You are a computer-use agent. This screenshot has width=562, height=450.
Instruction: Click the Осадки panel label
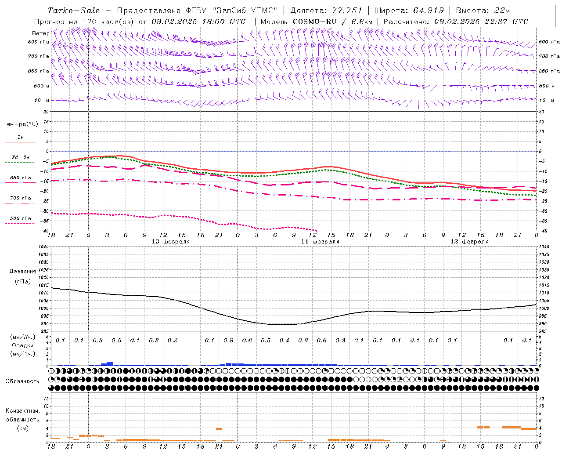coord(23,345)
